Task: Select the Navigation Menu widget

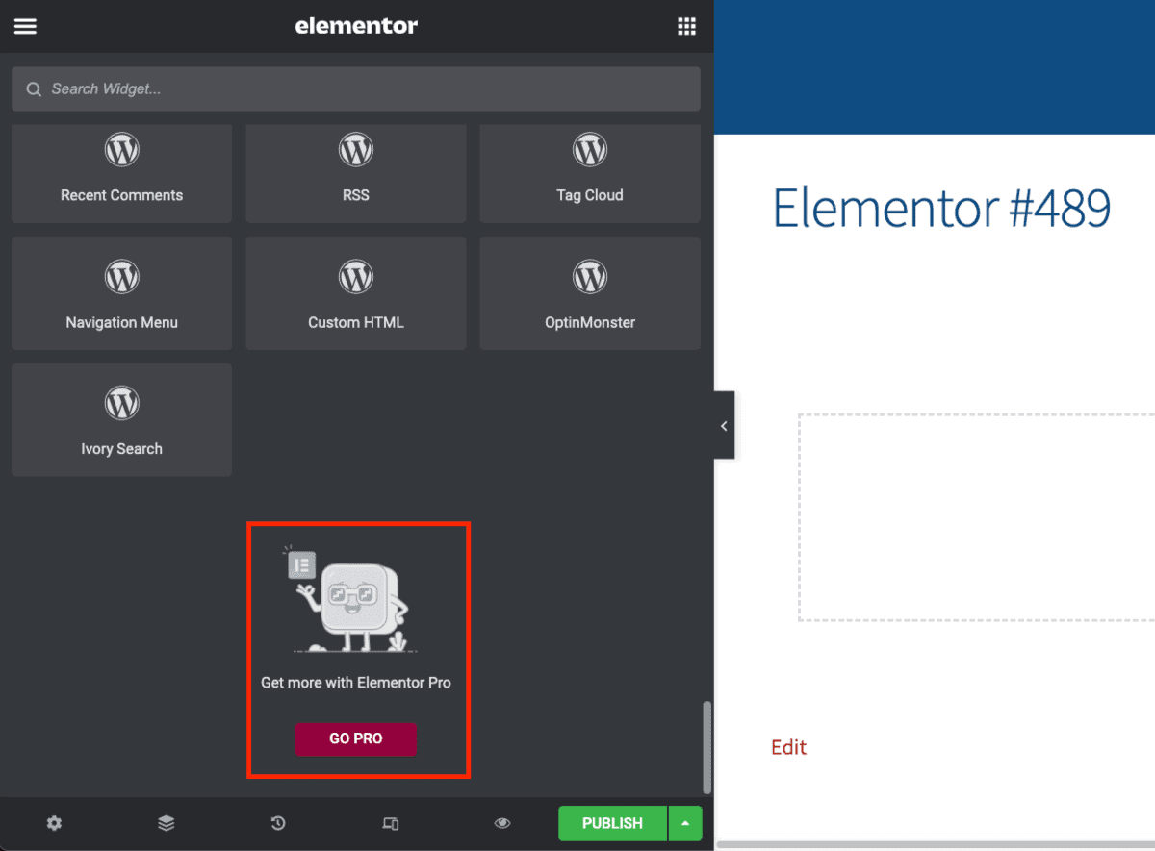Action: tap(122, 293)
